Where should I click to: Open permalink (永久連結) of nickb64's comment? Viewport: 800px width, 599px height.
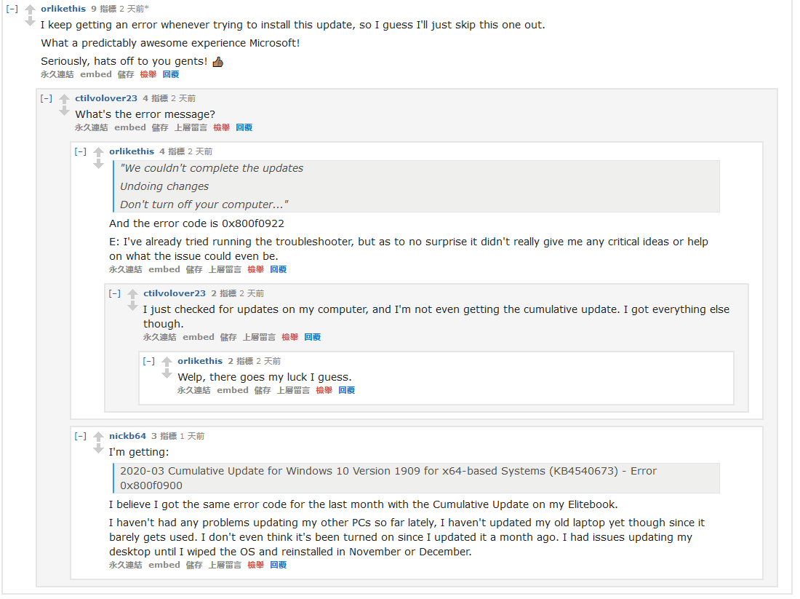(x=126, y=565)
